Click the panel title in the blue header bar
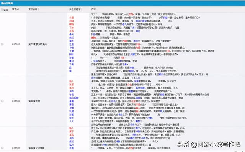This screenshot has height=152, width=245. click(x=7, y=3)
